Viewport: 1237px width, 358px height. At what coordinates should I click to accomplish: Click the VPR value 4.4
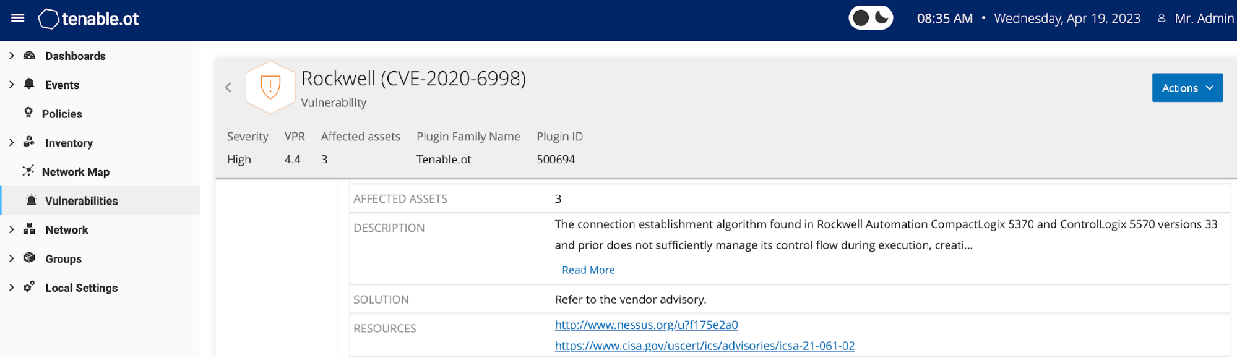(292, 160)
